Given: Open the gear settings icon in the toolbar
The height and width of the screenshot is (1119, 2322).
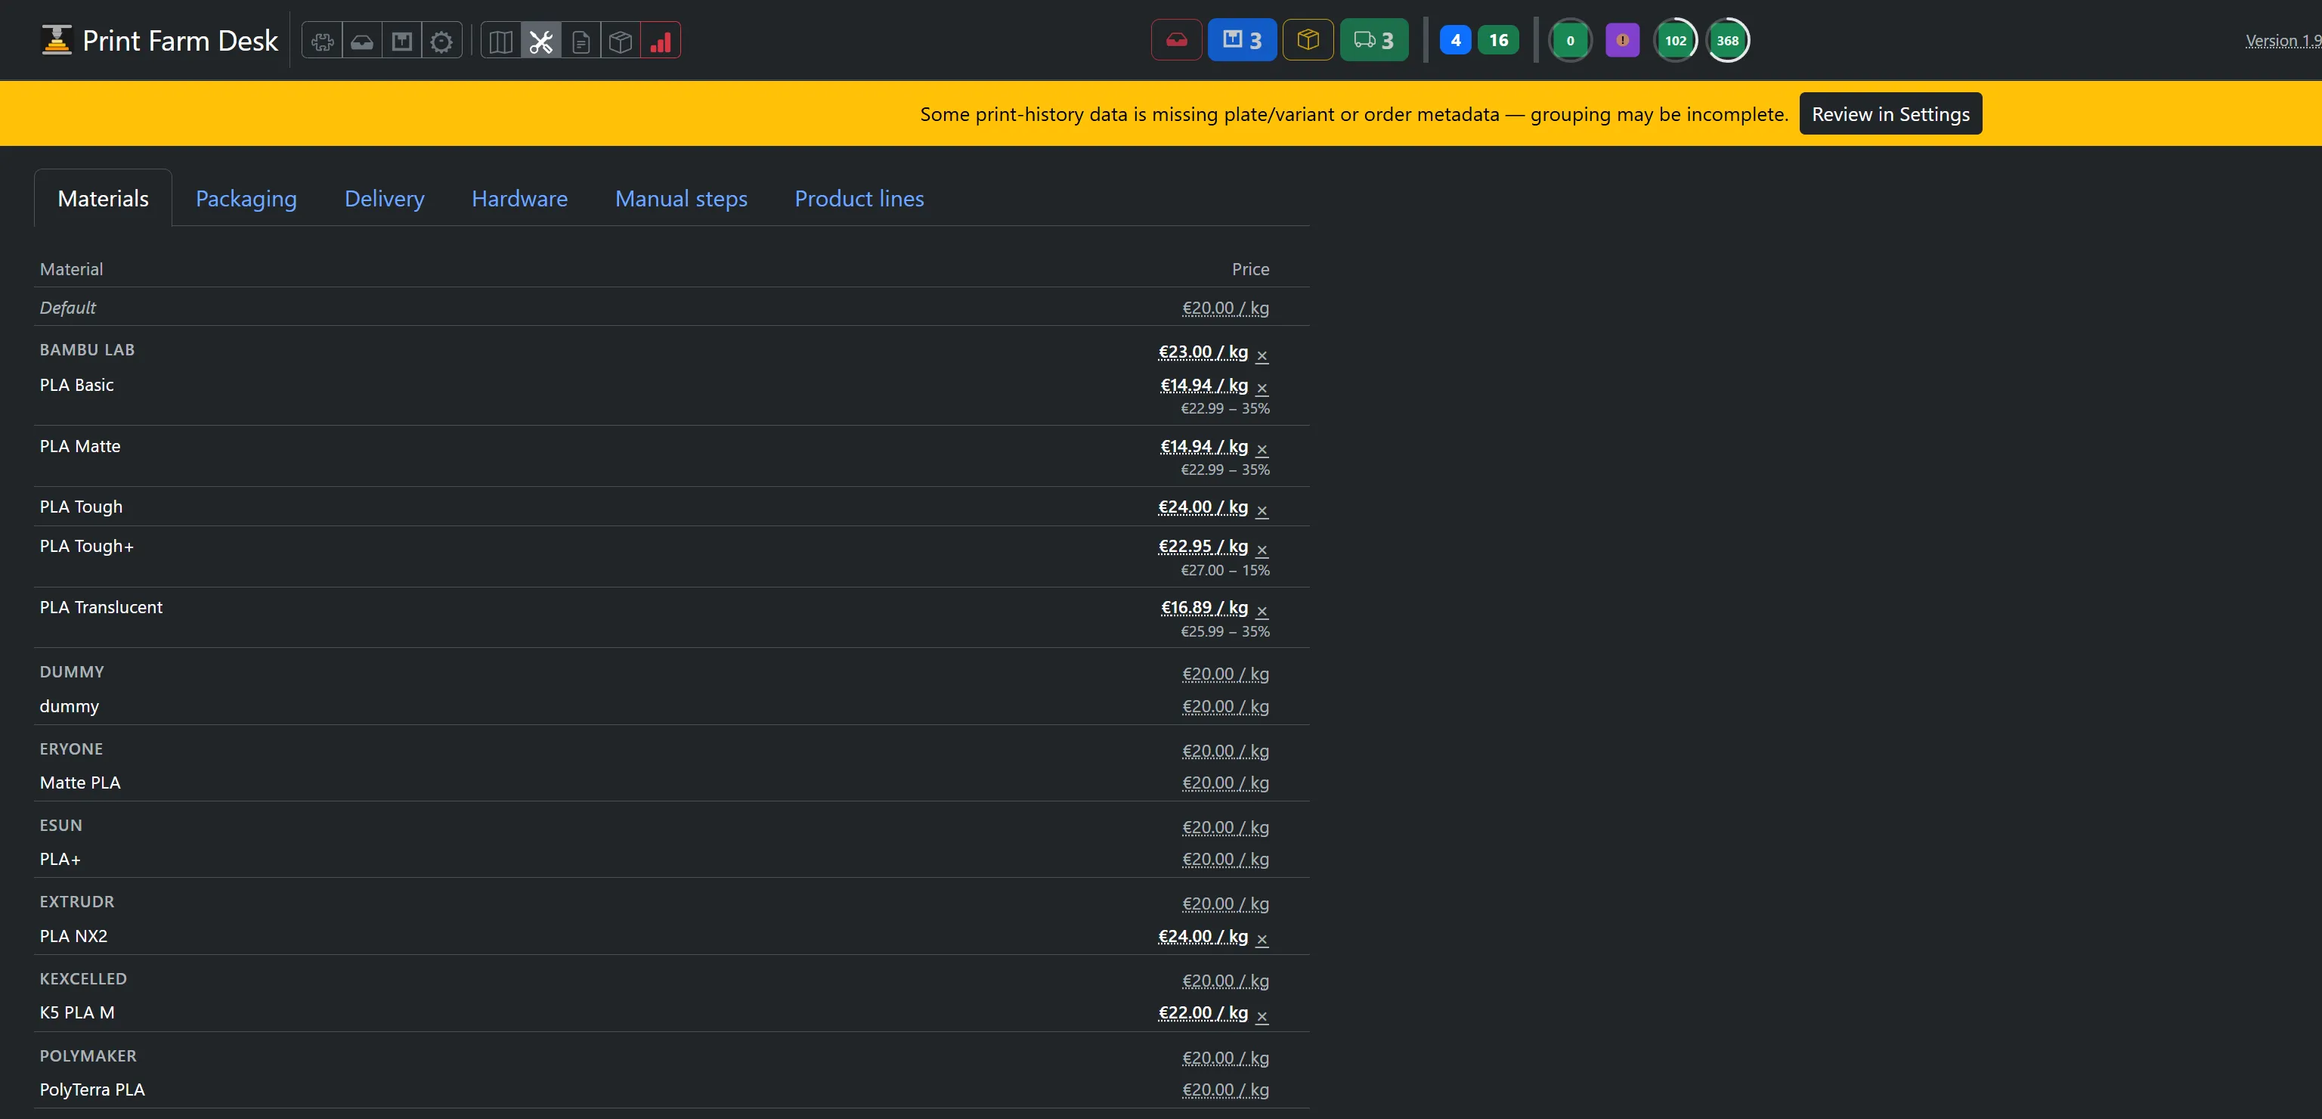Looking at the screenshot, I should click(x=441, y=41).
